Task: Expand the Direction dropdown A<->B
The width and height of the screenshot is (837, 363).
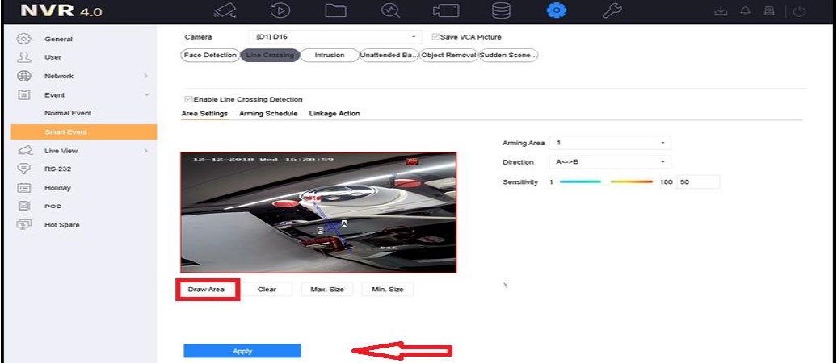Action: 609,162
